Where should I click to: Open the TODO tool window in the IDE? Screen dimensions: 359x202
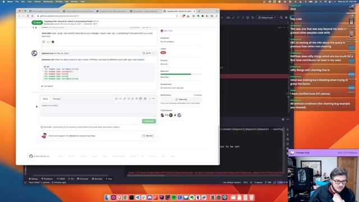point(61,178)
